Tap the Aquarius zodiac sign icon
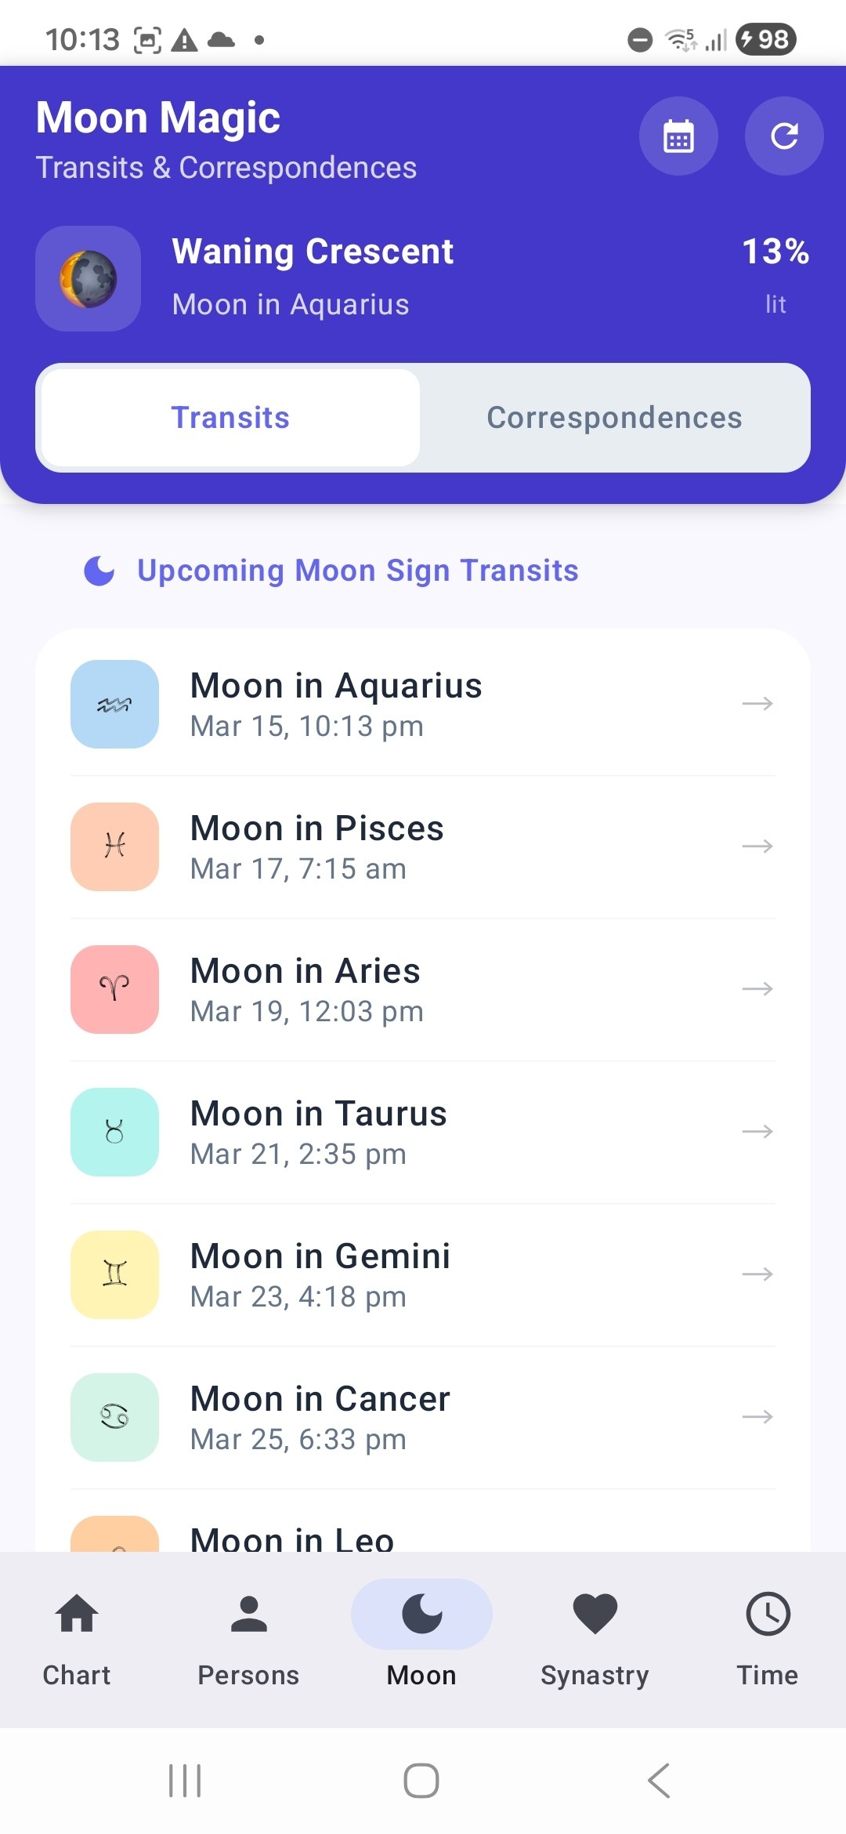 114,704
